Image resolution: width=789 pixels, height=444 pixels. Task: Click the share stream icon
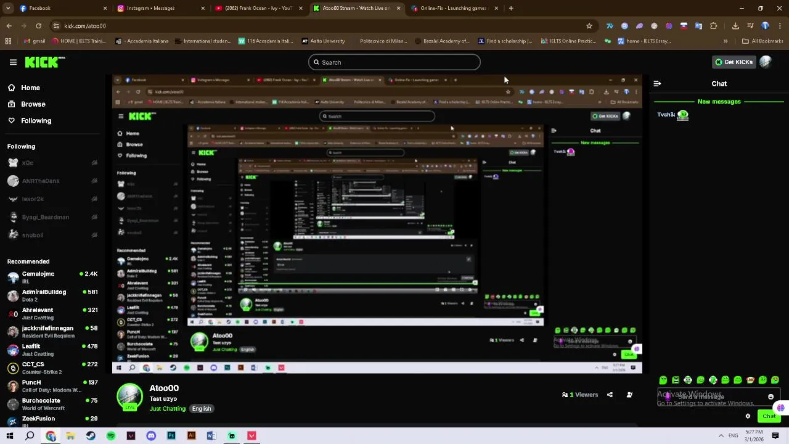pyautogui.click(x=610, y=395)
